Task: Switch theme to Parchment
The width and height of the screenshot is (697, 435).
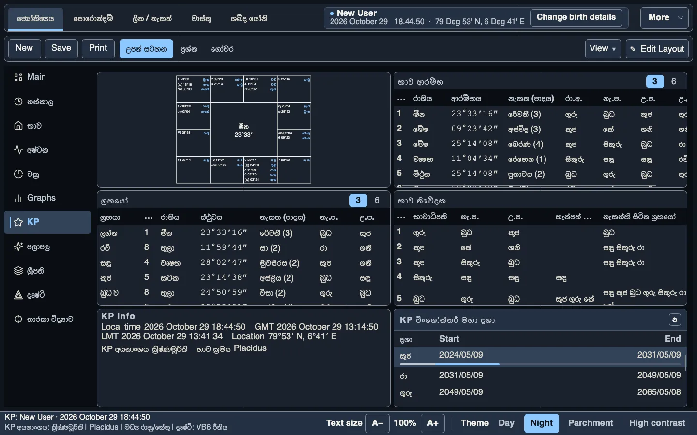Action: 591,423
